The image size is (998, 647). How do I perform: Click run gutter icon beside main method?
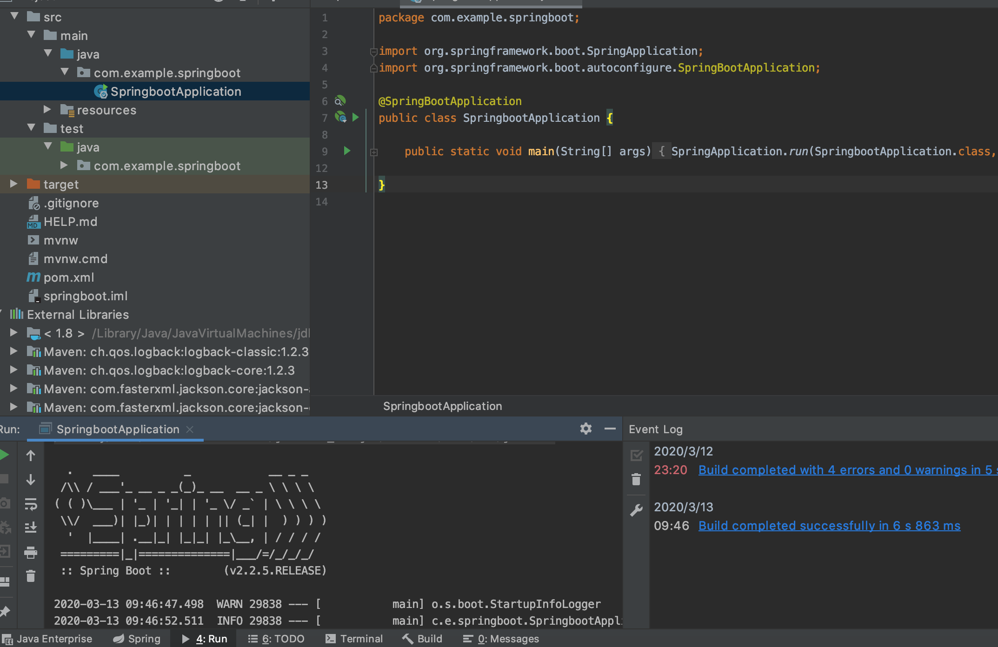pos(347,151)
